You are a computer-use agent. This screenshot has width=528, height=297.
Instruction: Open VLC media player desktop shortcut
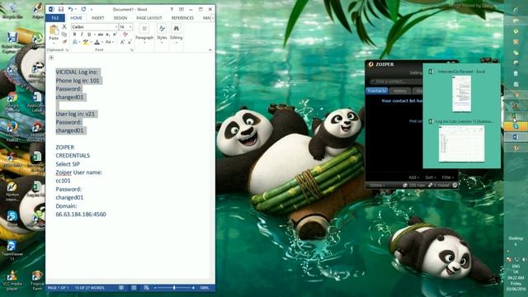12,280
